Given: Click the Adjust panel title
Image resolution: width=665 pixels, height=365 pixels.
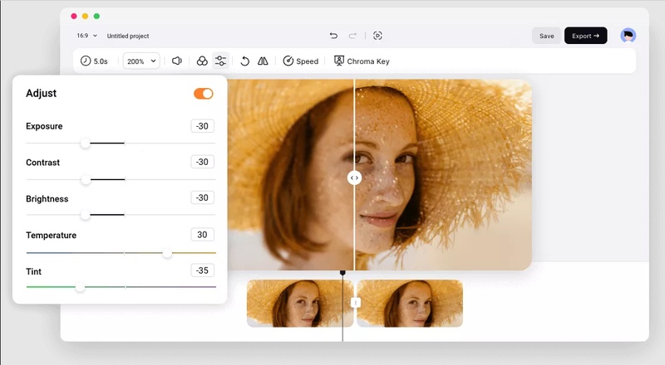Looking at the screenshot, I should (x=41, y=93).
